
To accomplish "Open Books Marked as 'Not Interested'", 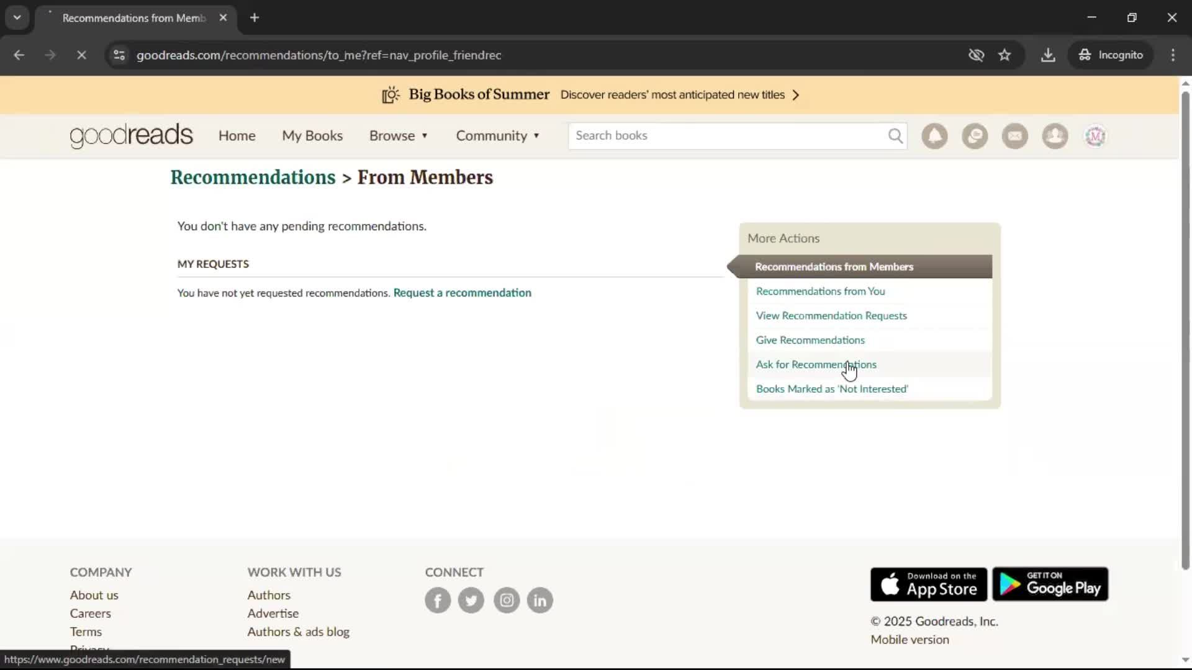I will coord(832,389).
